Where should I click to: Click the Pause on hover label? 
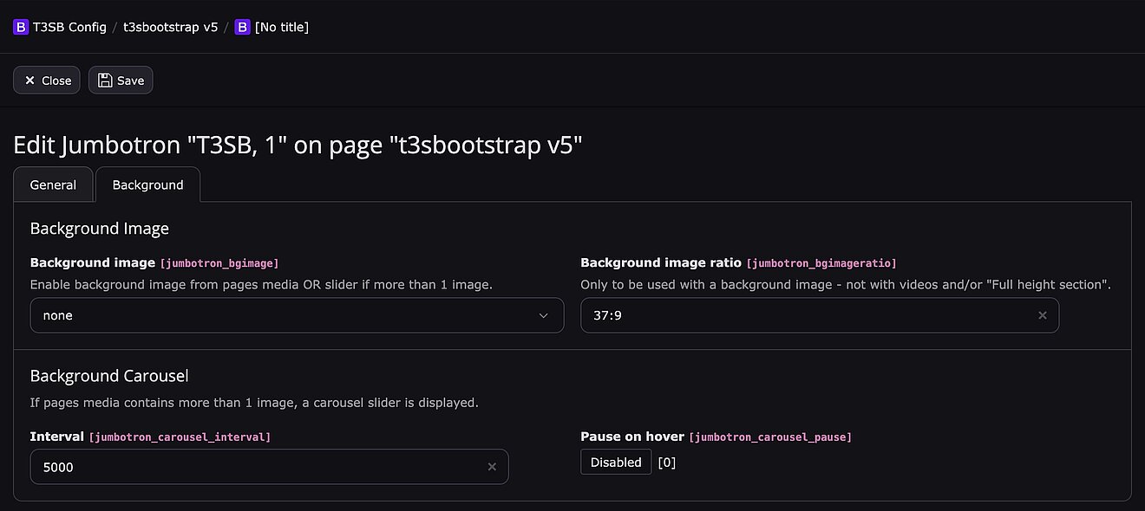coord(632,437)
